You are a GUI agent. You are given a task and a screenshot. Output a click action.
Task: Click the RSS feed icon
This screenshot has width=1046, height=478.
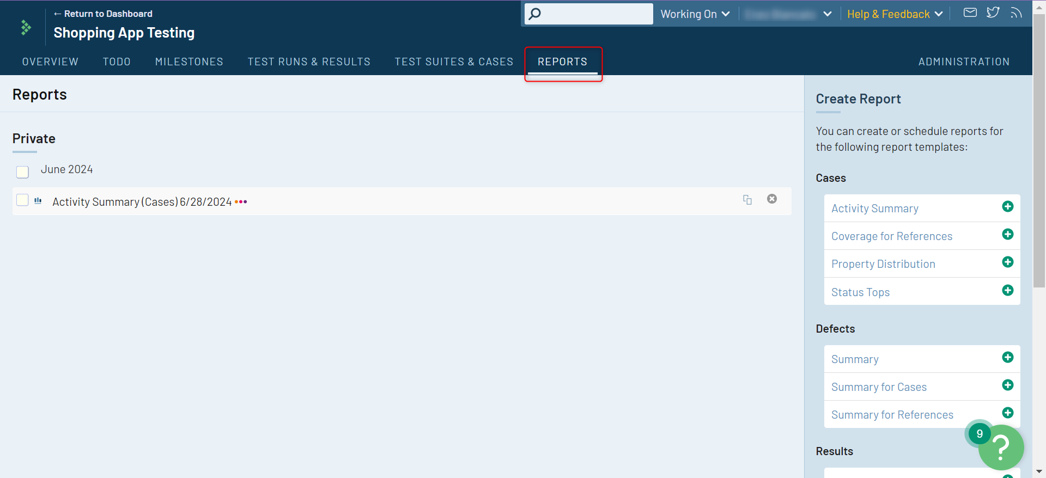click(x=1016, y=13)
